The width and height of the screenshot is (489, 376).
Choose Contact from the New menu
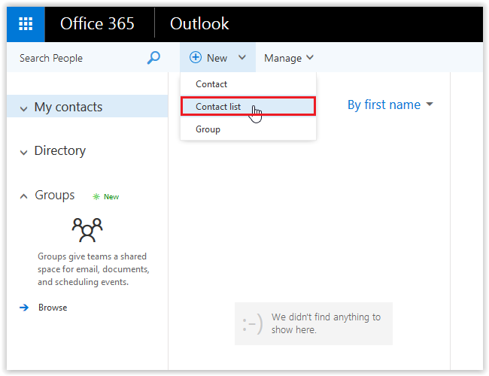pos(248,84)
